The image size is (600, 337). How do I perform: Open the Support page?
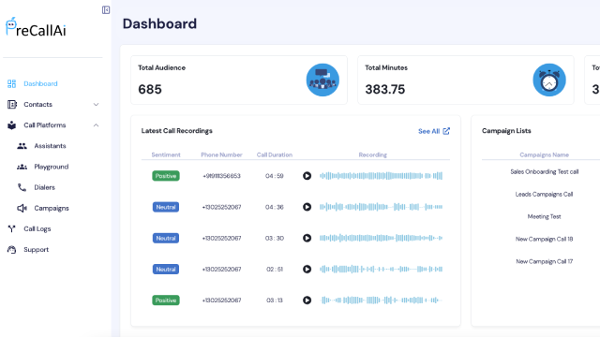[36, 250]
